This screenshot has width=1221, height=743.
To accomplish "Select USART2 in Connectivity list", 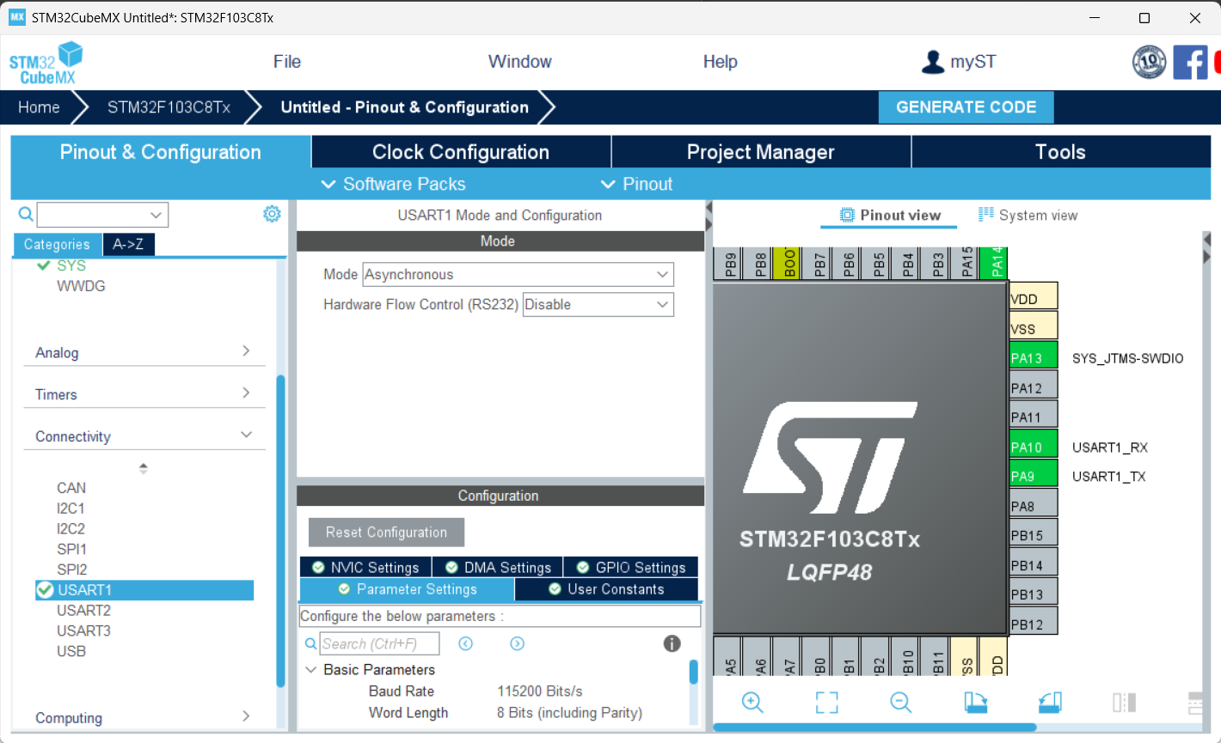I will (x=83, y=610).
